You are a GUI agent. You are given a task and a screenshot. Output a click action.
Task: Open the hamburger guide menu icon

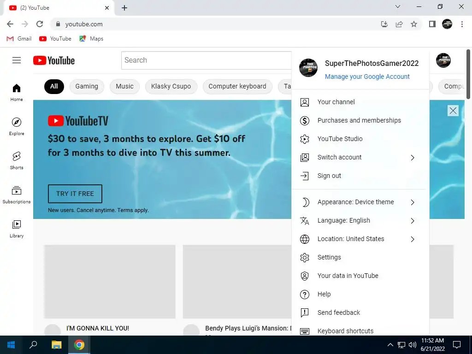tap(17, 60)
